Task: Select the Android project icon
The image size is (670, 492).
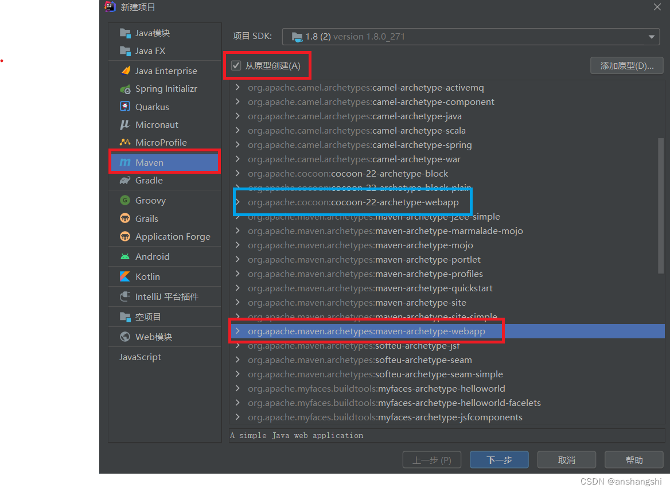Action: (151, 256)
